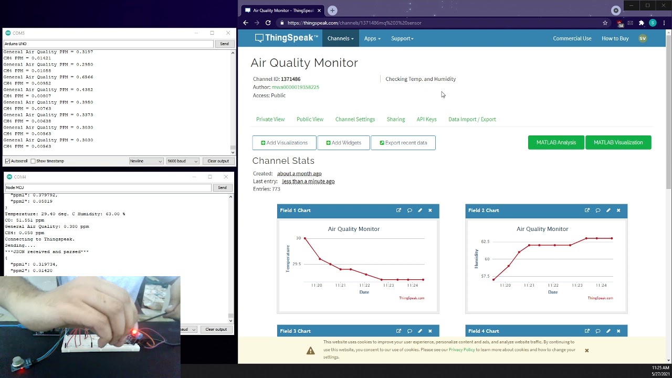This screenshot has height=378, width=672.
Task: Focus the COM5 serial input field
Action: click(x=108, y=44)
